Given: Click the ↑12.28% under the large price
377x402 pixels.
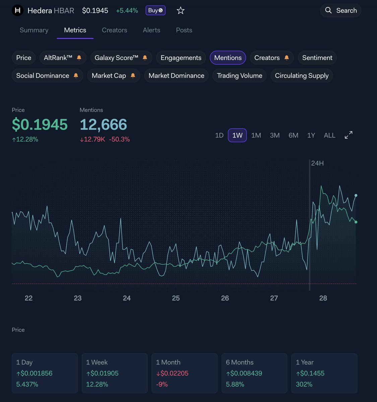Looking at the screenshot, I should coord(25,139).
